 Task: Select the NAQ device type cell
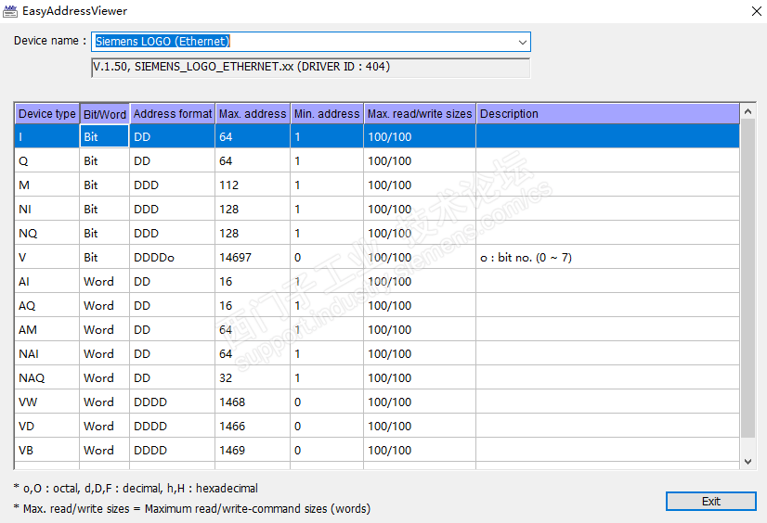click(47, 377)
